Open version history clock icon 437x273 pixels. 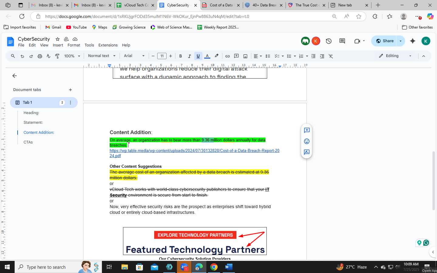click(329, 41)
